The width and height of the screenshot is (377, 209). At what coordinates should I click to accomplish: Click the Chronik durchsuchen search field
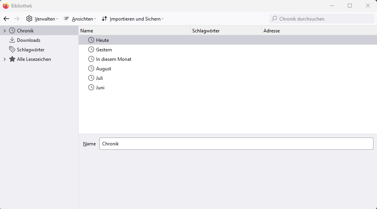coord(324,19)
